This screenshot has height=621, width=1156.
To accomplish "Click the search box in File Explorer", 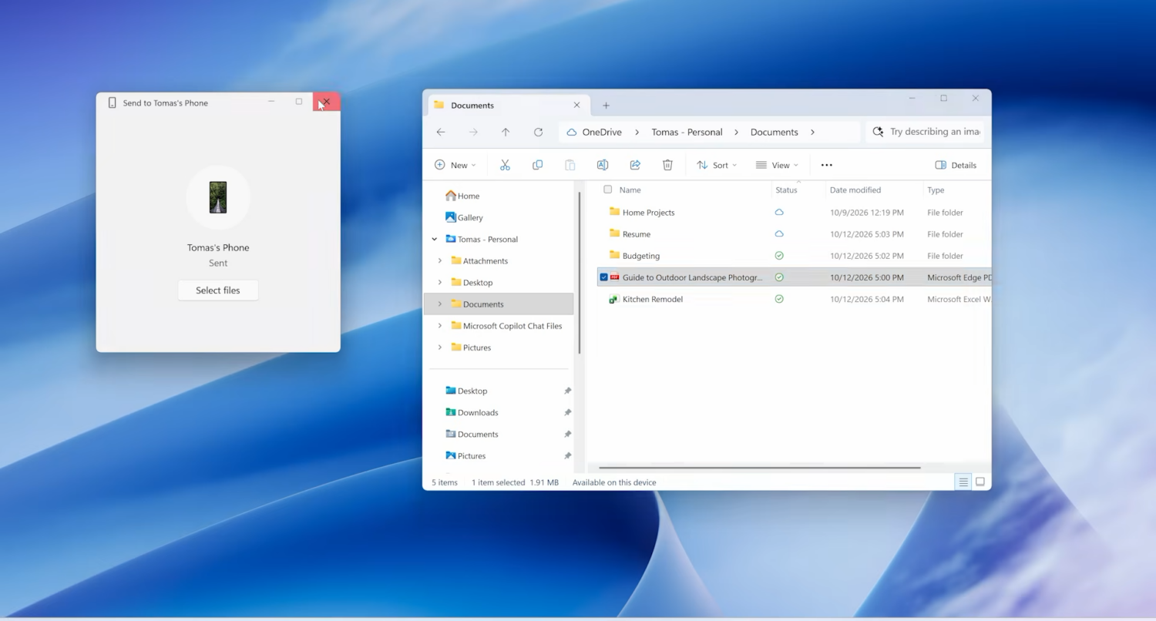I will (x=925, y=132).
